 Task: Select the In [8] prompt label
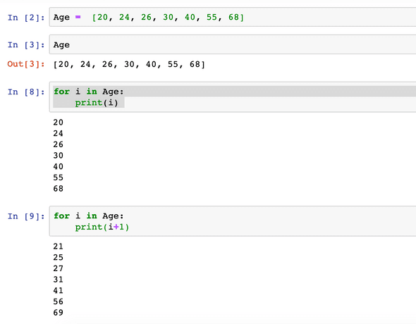(26, 92)
